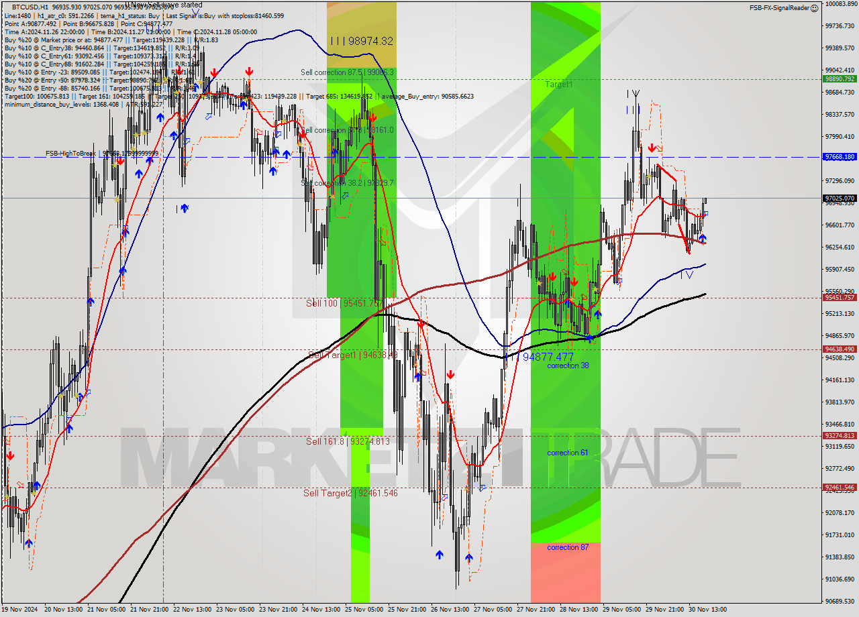Viewport: 859px width, 617px height.
Task: Click the FSB-FX-SignalReader smiley face icon
Action: point(814,8)
